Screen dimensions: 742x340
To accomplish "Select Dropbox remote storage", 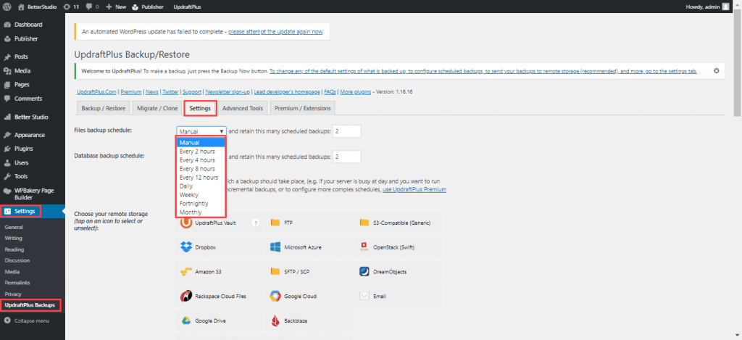I will pos(220,247).
